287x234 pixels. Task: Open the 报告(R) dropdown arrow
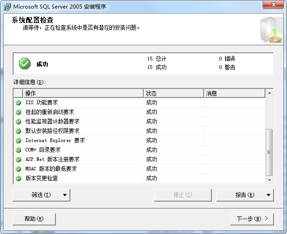[x=269, y=195]
